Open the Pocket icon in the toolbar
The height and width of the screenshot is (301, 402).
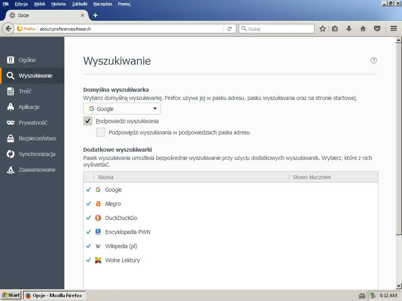377,29
